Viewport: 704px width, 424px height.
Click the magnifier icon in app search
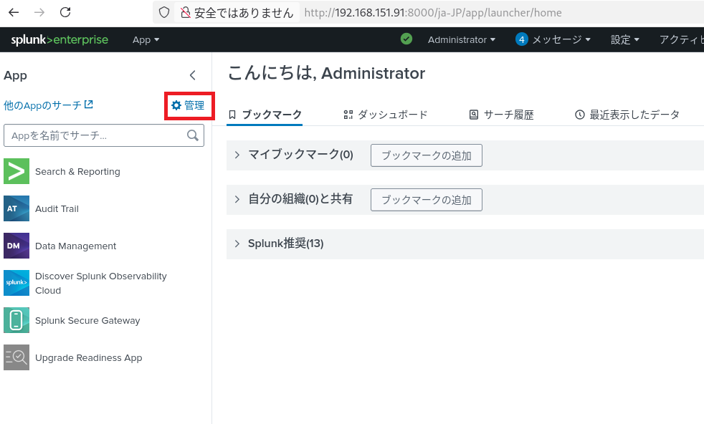[x=192, y=135]
